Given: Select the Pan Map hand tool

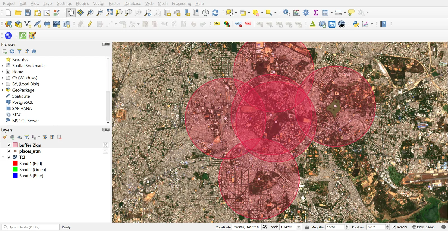Looking at the screenshot, I should click(71, 13).
